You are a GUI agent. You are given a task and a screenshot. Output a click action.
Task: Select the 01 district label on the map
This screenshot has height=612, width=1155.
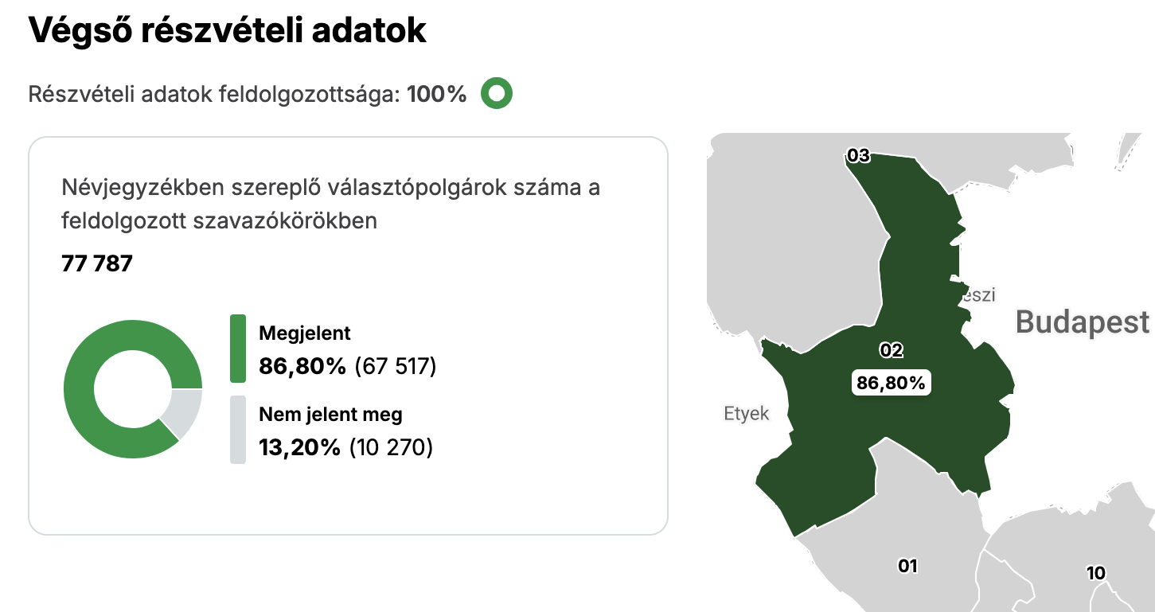tap(907, 566)
